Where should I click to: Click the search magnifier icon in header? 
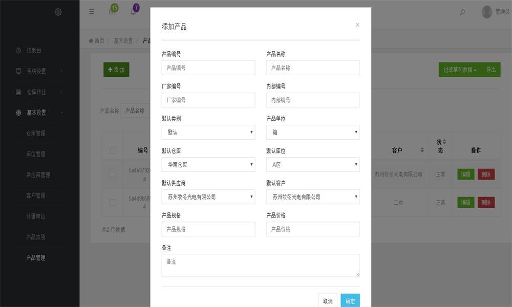[x=463, y=12]
